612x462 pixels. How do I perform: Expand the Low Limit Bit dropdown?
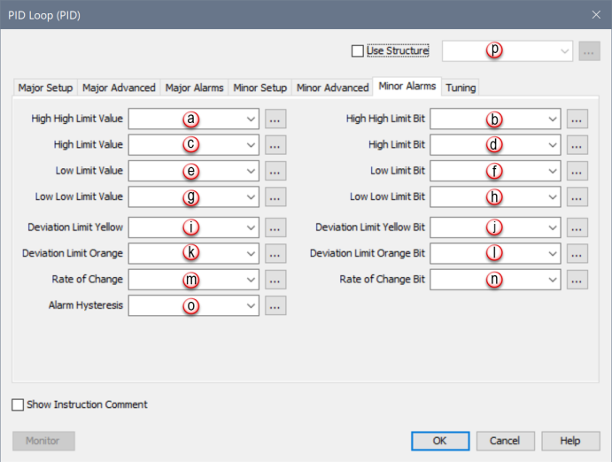coord(553,171)
